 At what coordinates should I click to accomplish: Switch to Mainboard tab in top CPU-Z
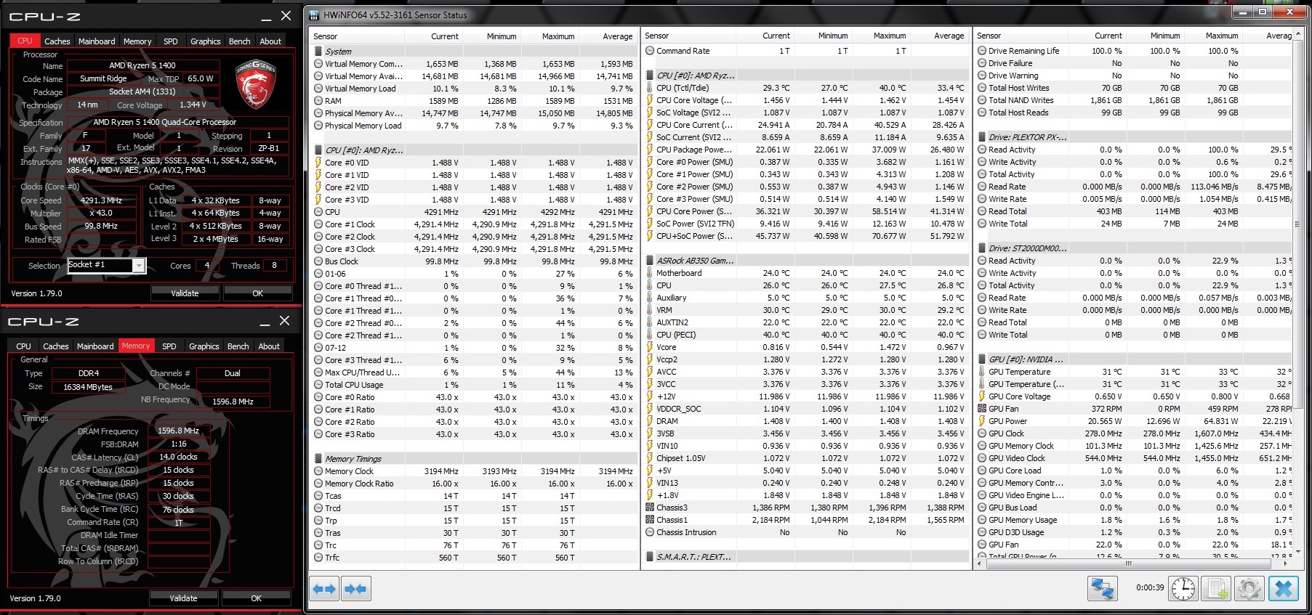tap(97, 41)
